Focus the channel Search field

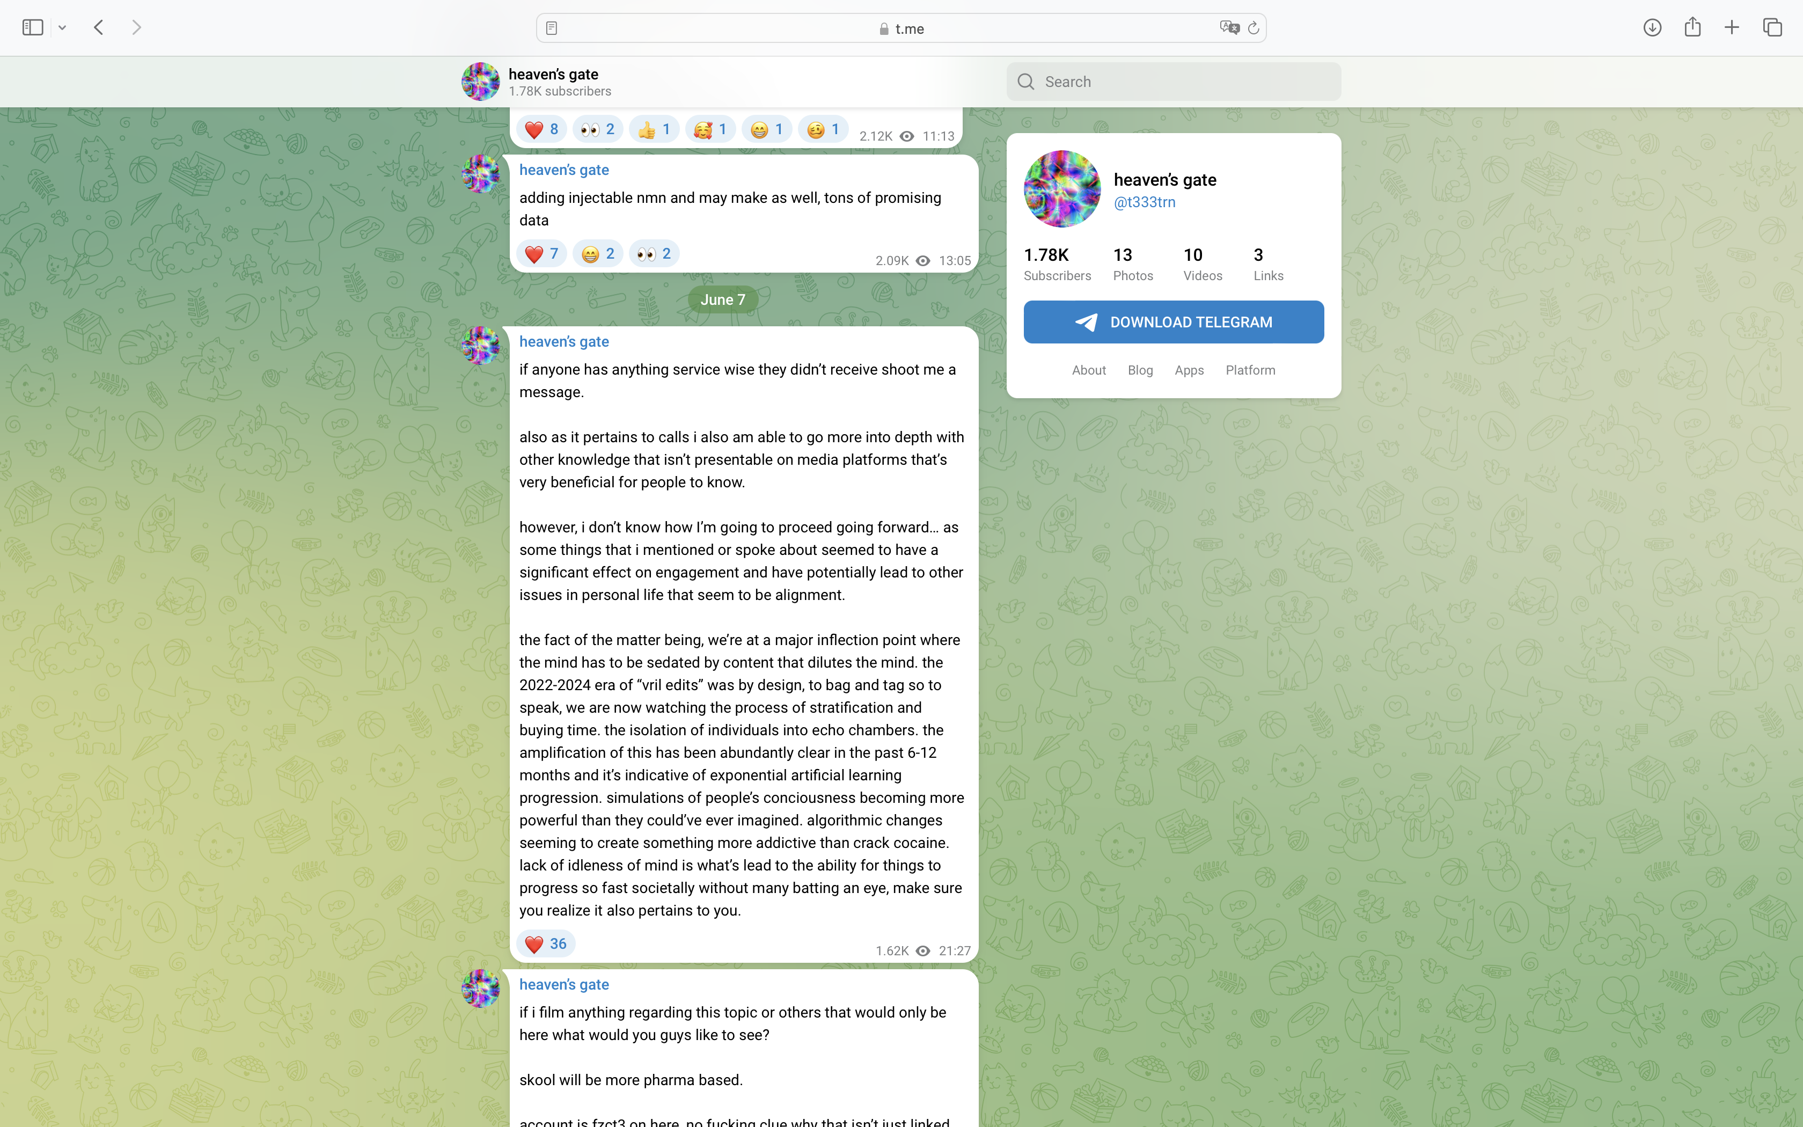click(1174, 81)
